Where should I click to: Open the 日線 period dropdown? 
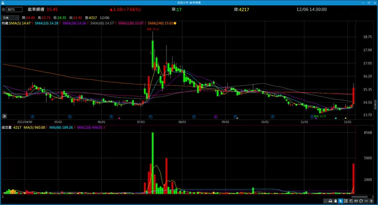coord(10,17)
